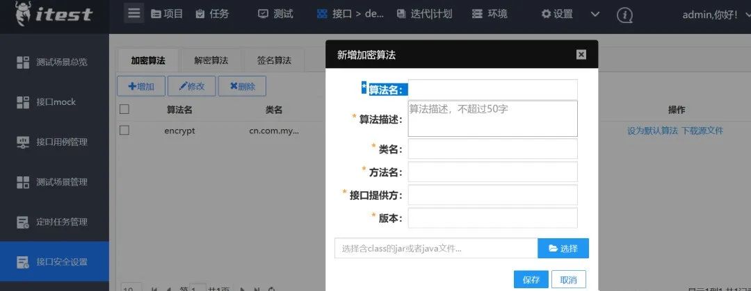This screenshot has height=291, width=751.
Task: Check the encrypt row checkbox
Action: (124, 130)
